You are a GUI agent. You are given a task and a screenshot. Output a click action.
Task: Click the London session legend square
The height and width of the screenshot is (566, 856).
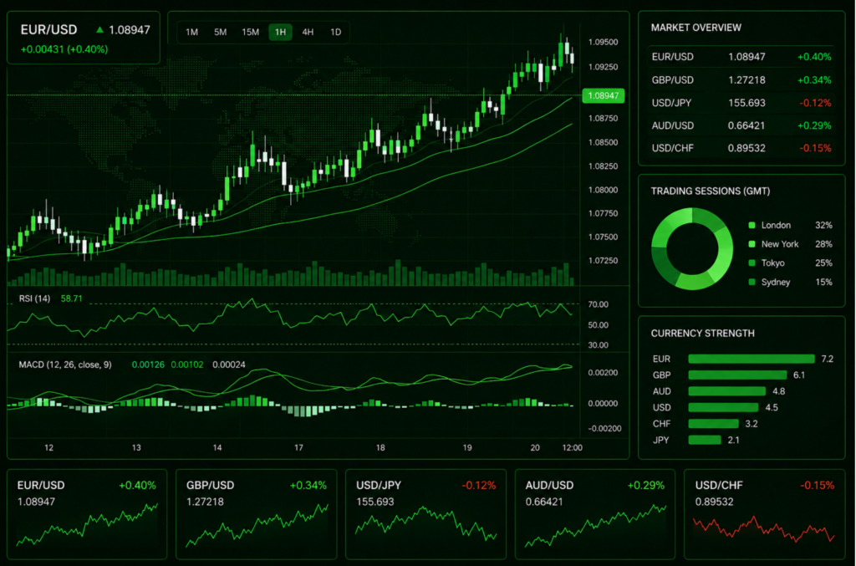point(752,226)
